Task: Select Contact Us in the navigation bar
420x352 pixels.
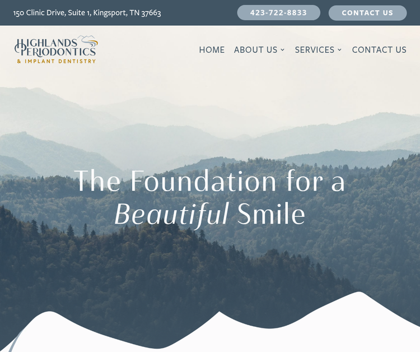Action: [x=379, y=50]
